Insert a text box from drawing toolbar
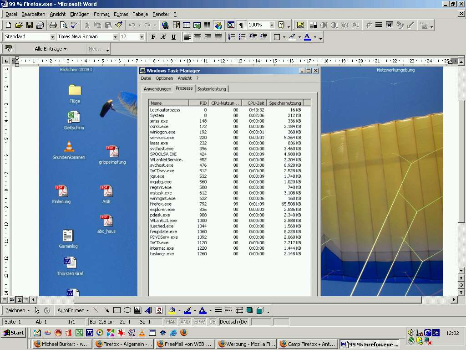466x350 pixels. click(x=138, y=310)
